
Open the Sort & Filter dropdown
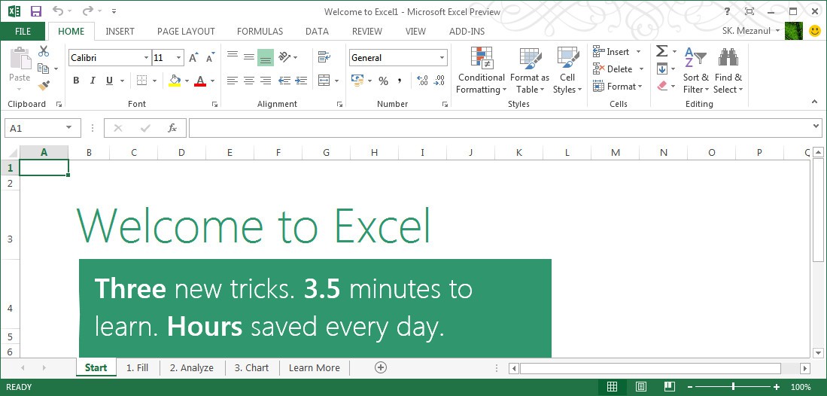coord(695,71)
